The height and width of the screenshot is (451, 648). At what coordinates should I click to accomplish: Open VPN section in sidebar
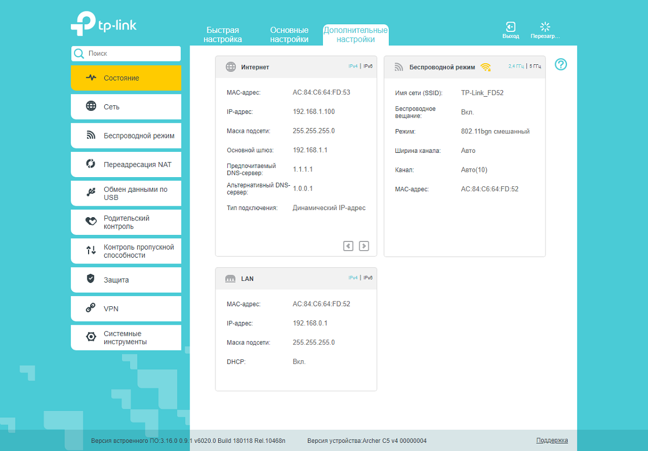[126, 308]
